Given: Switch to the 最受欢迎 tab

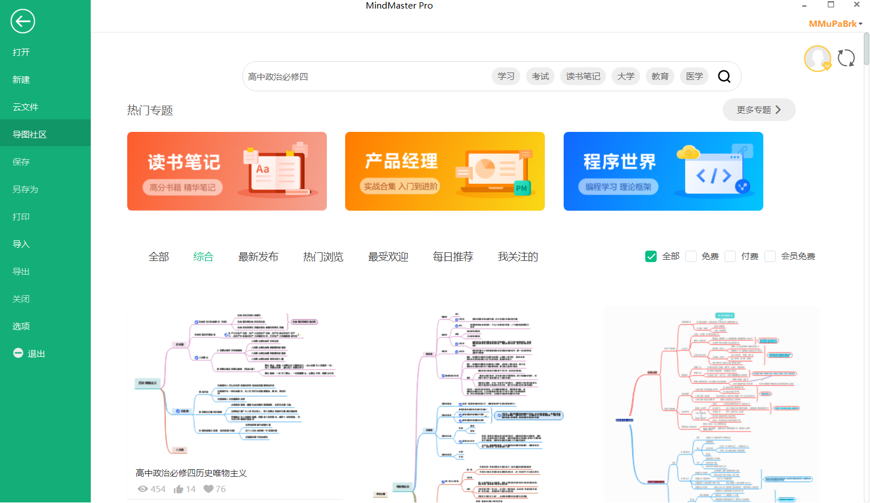Looking at the screenshot, I should [389, 257].
